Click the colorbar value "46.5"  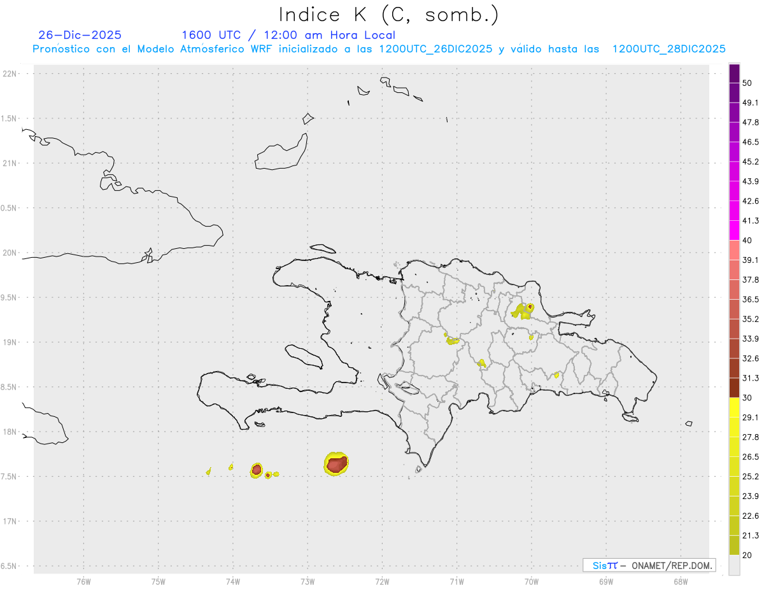(x=751, y=142)
